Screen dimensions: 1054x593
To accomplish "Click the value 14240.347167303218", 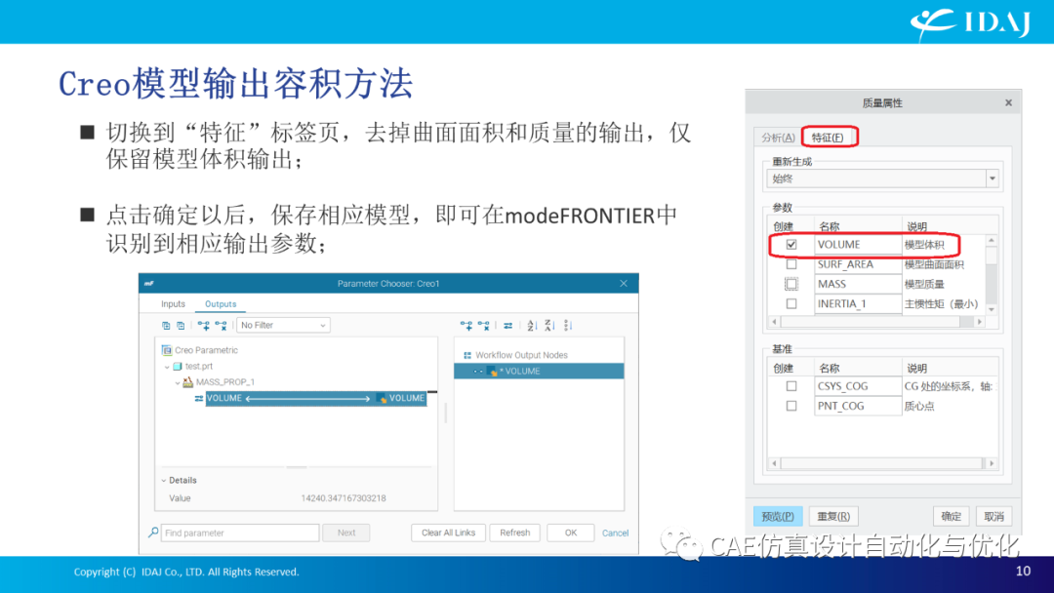I will pos(344,498).
